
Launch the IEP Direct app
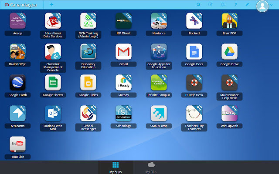click(x=123, y=20)
